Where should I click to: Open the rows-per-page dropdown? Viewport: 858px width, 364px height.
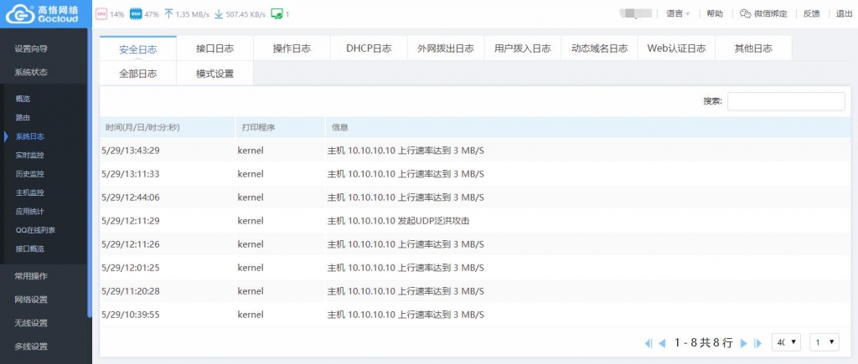click(787, 342)
